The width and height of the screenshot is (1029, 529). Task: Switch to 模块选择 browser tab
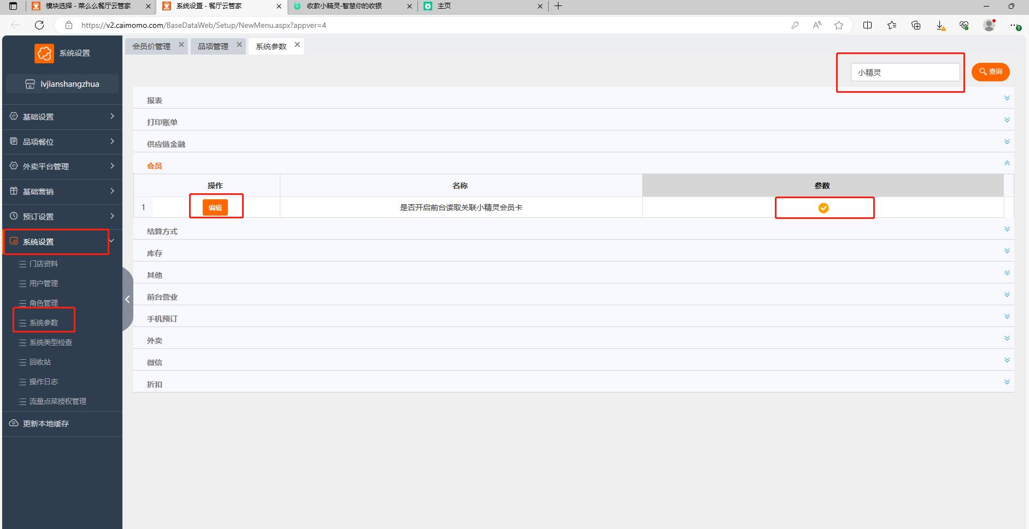[x=91, y=6]
